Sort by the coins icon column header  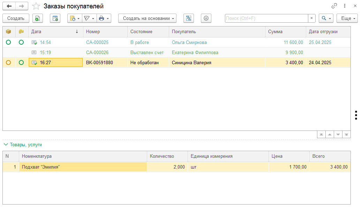(22, 32)
